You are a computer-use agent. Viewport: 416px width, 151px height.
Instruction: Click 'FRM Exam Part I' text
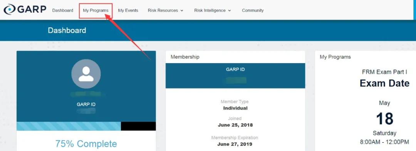[x=384, y=72]
